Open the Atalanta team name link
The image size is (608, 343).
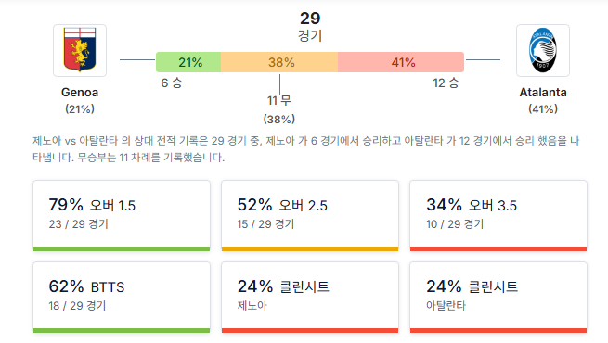[543, 93]
